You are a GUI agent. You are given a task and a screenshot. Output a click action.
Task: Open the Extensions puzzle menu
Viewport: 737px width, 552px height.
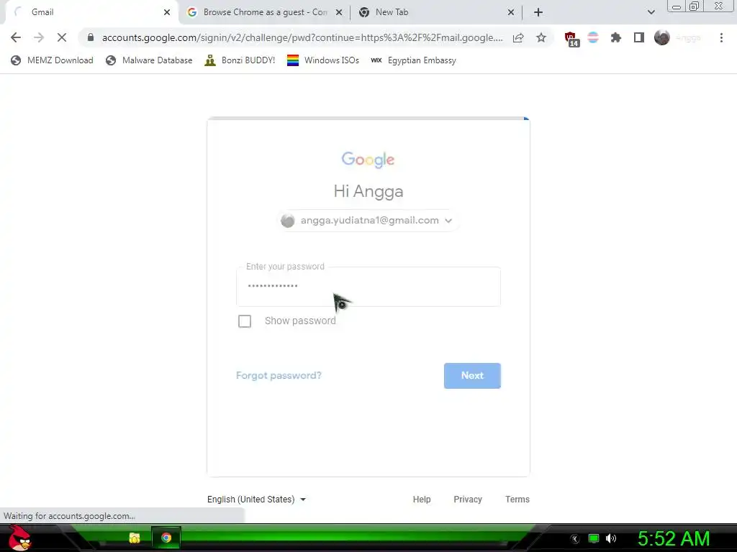click(x=616, y=37)
